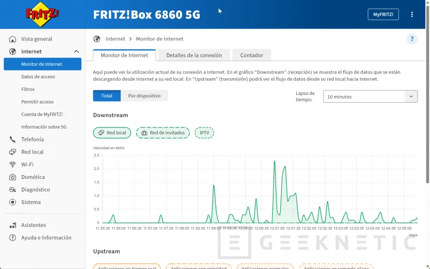Click the Sistema icon in sidebar
Screen dimensions: 430x269
pos(12,202)
